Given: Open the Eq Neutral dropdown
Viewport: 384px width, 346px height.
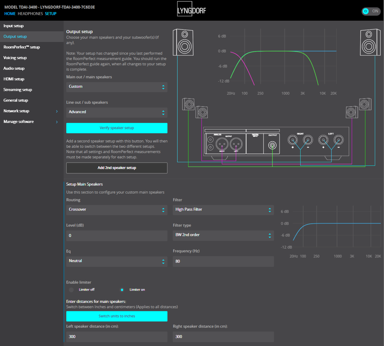Looking at the screenshot, I should click(x=117, y=261).
